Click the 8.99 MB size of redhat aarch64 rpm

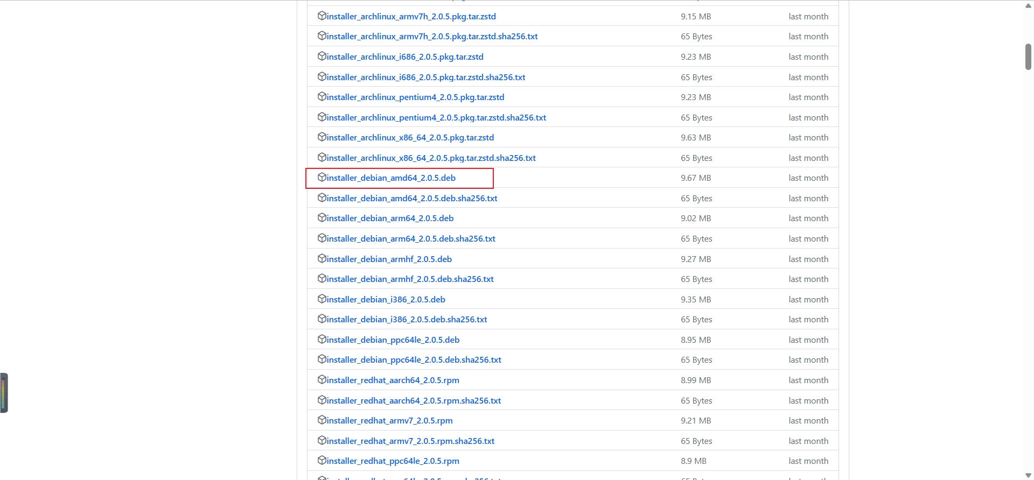(x=696, y=380)
